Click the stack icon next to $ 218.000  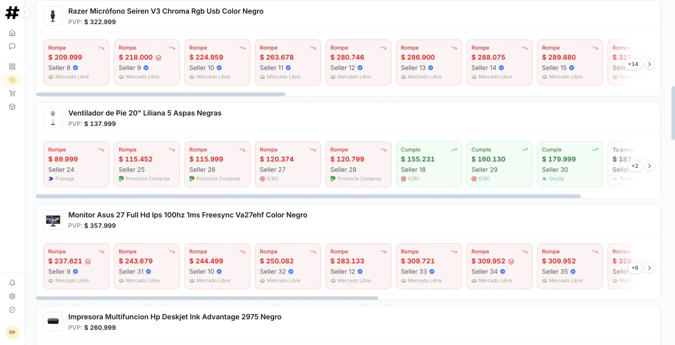159,57
